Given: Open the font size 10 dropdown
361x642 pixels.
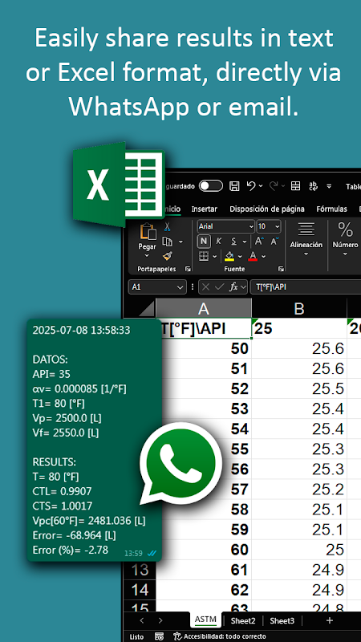Looking at the screenshot, I should pos(277,226).
